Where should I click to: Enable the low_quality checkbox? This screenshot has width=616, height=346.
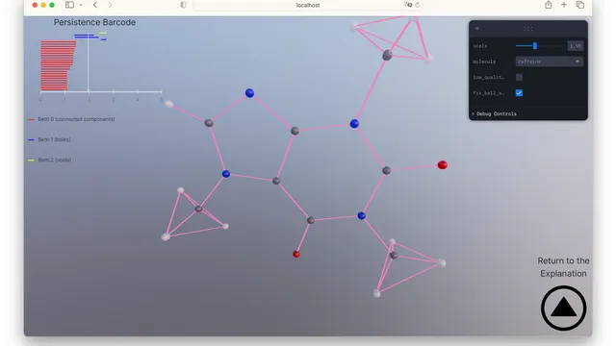click(519, 77)
